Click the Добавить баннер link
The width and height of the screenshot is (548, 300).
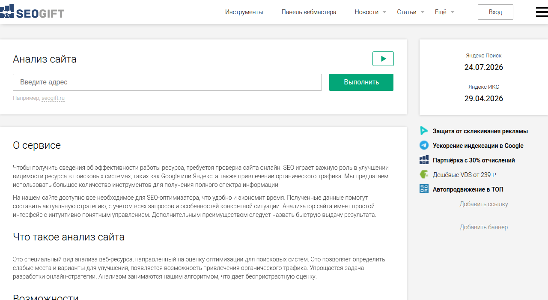pos(484,227)
